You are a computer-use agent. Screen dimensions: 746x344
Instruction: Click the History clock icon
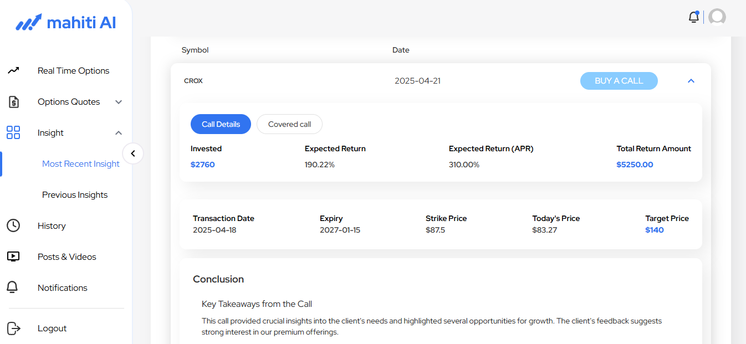(13, 225)
